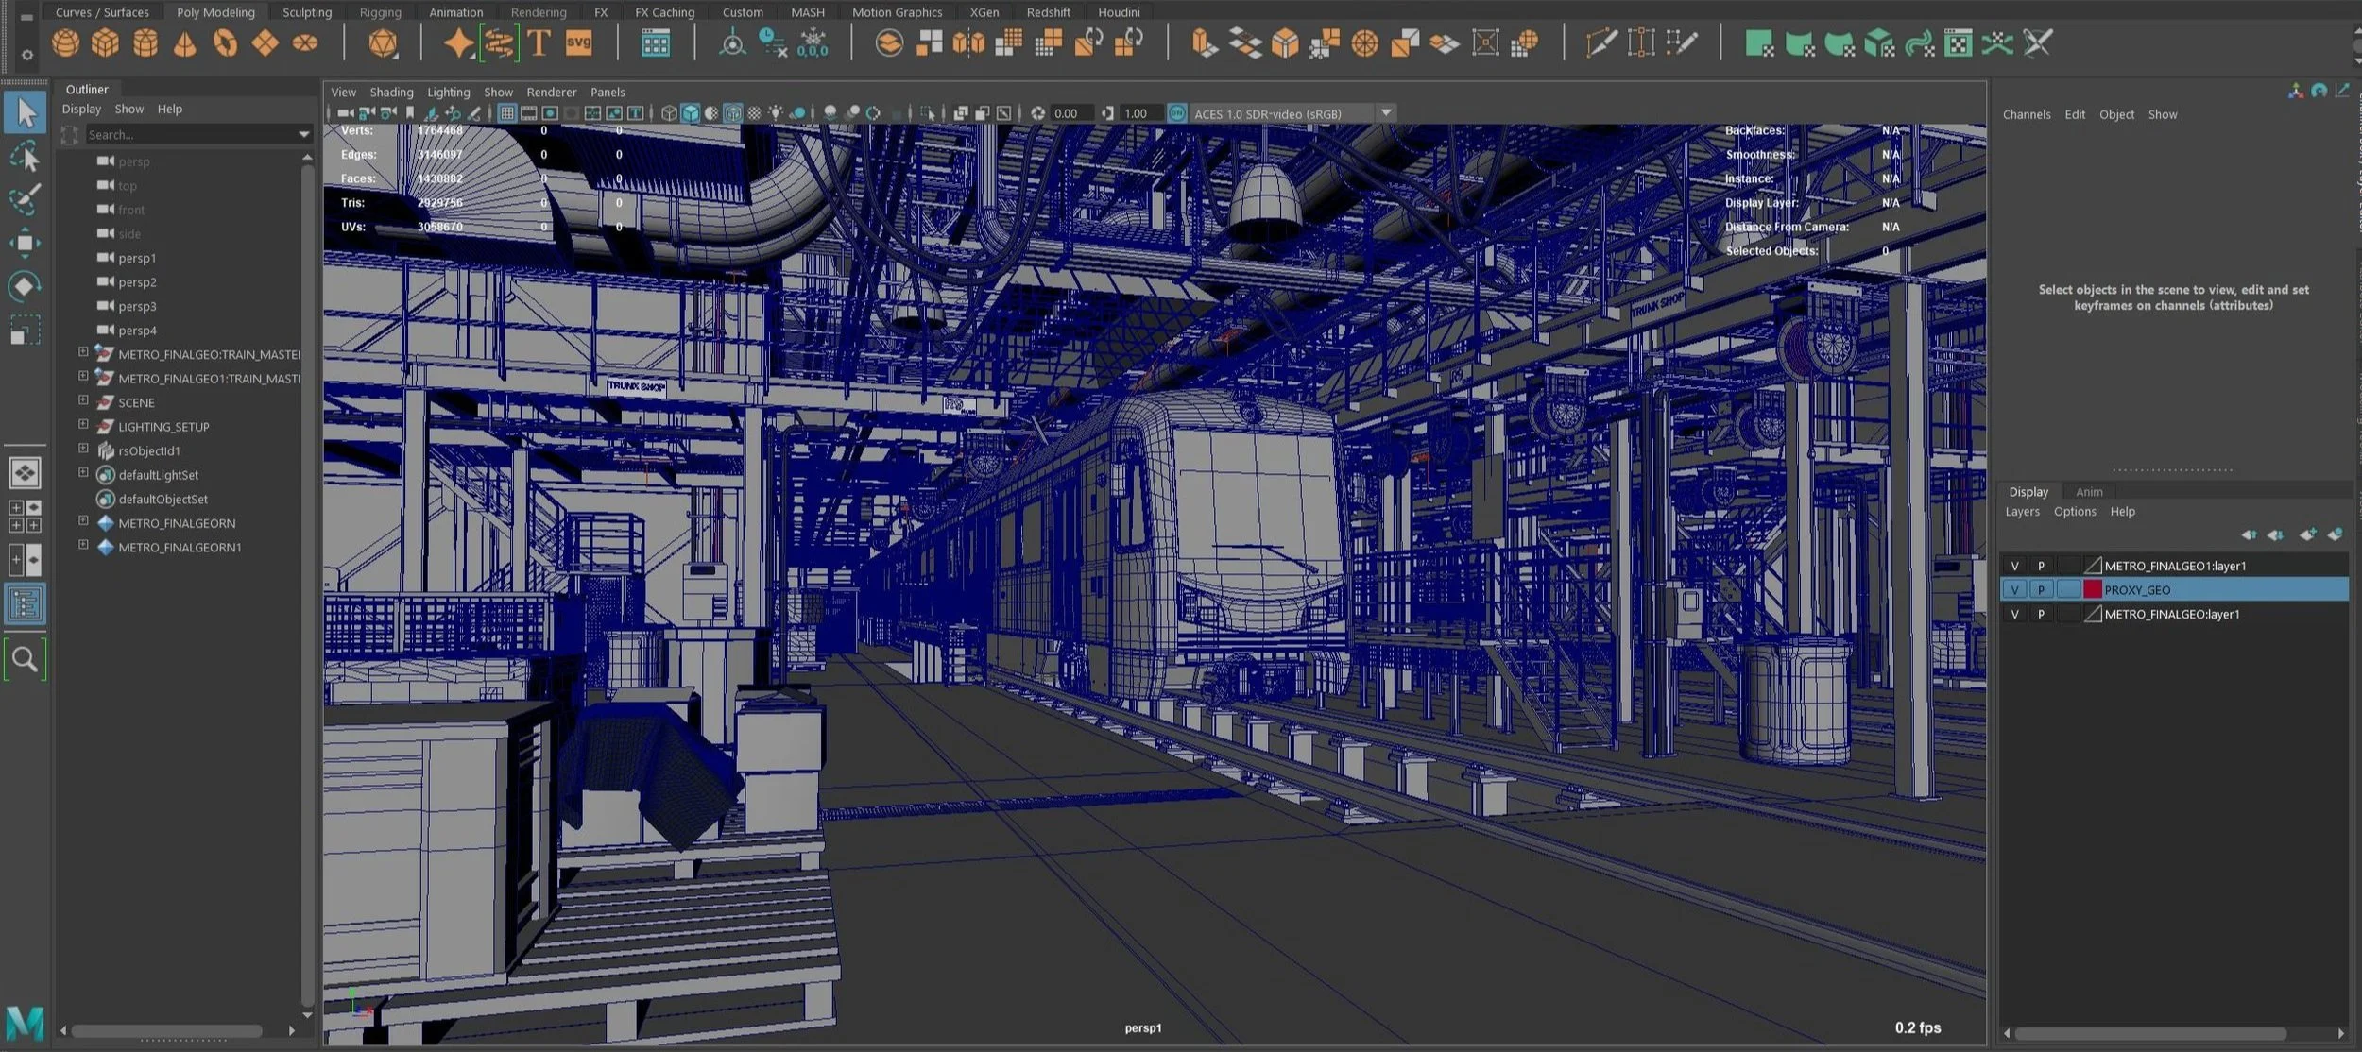Expand LIGHTING_SETUP node in Outliner
2362x1052 pixels.
83,425
